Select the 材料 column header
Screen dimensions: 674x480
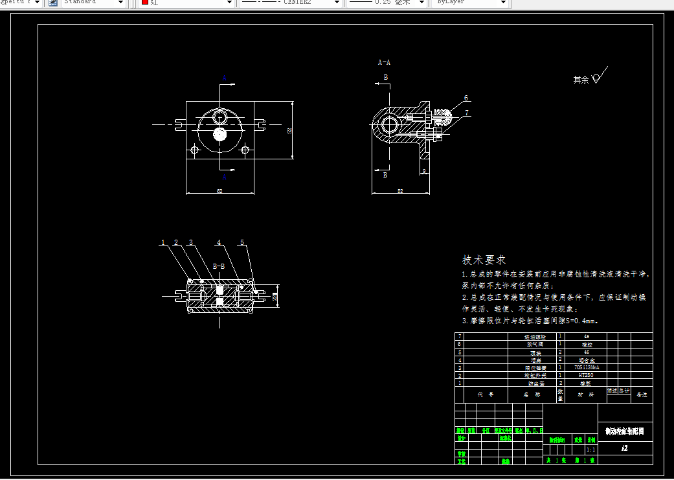585,394
